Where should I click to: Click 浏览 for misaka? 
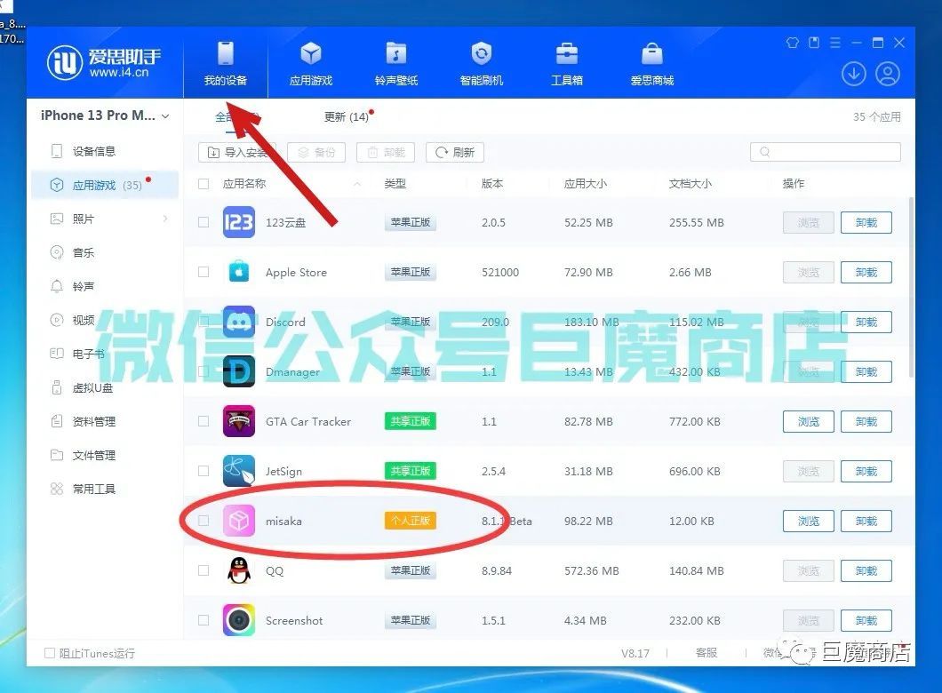tap(808, 521)
